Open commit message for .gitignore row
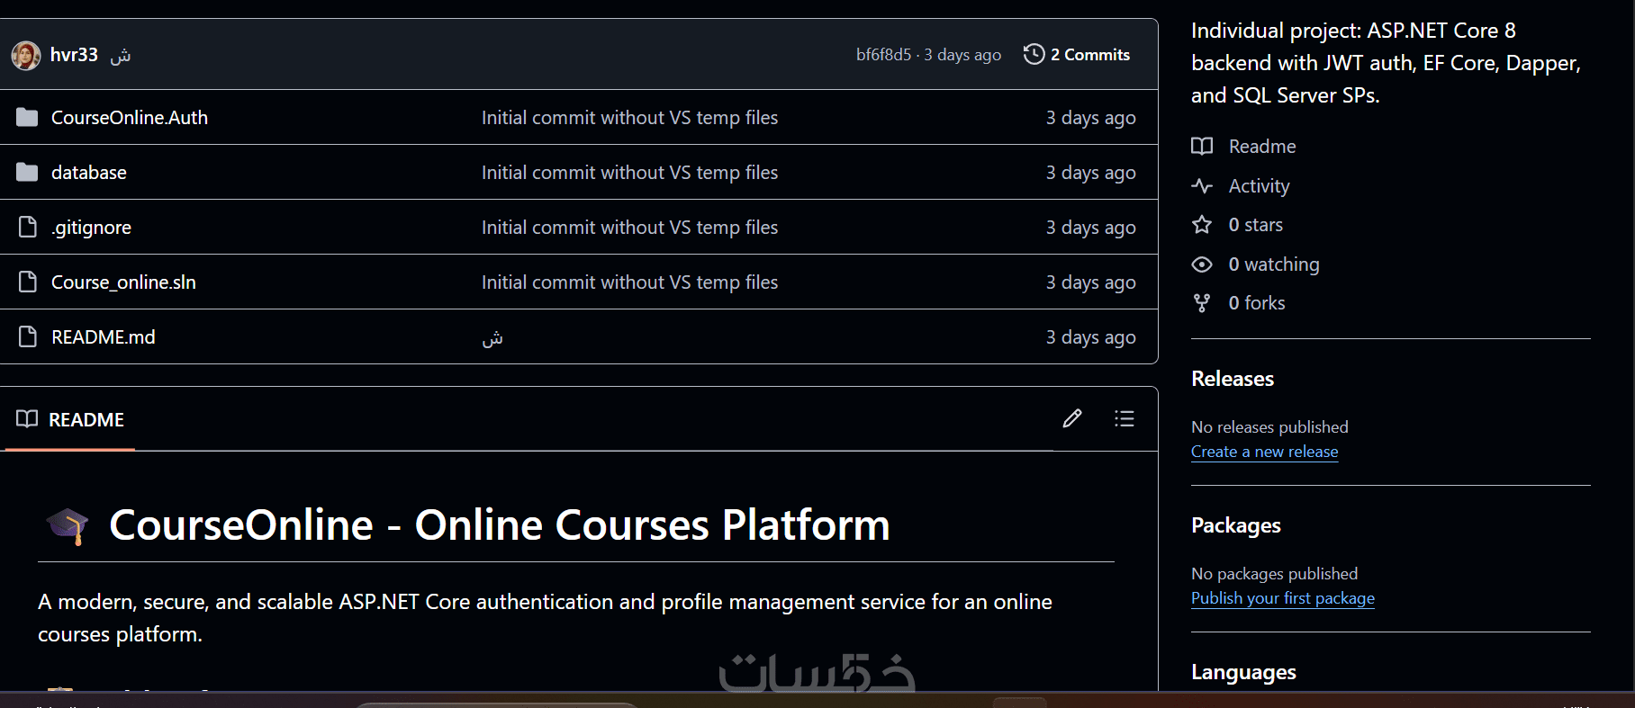 [x=630, y=228]
